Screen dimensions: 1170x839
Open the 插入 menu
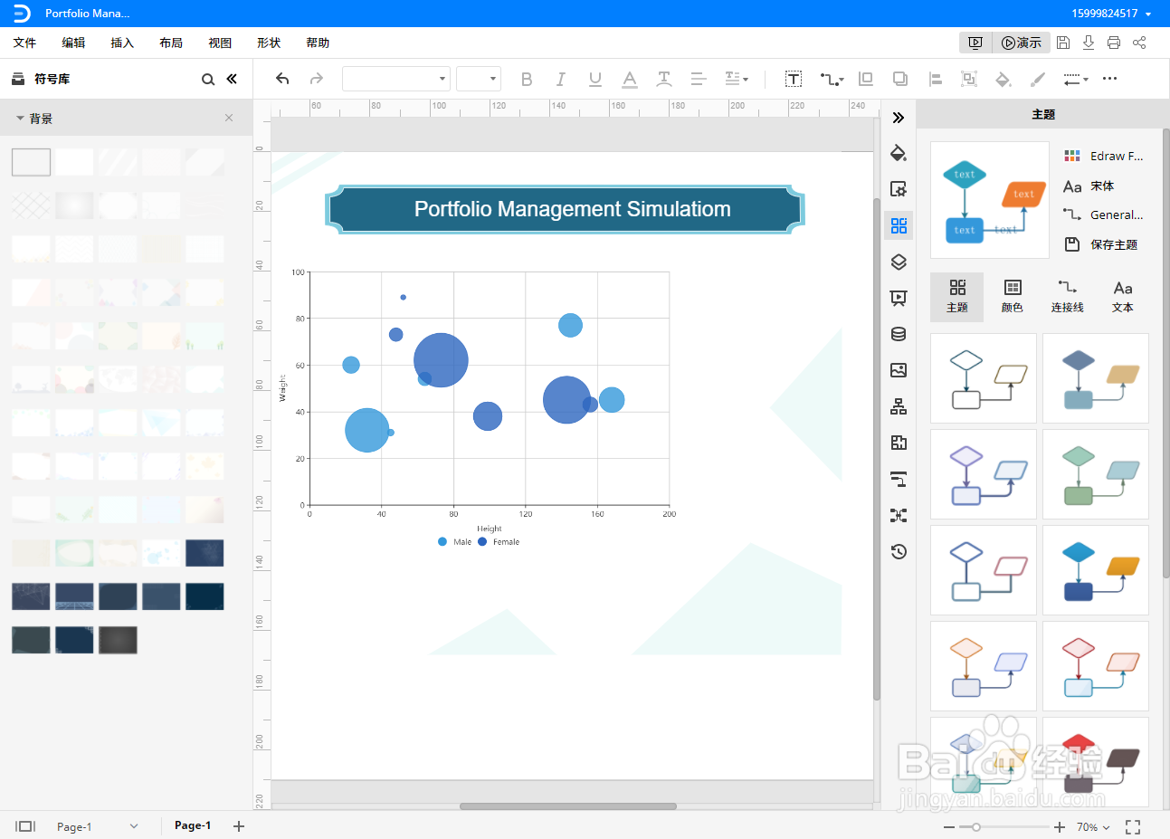click(122, 43)
